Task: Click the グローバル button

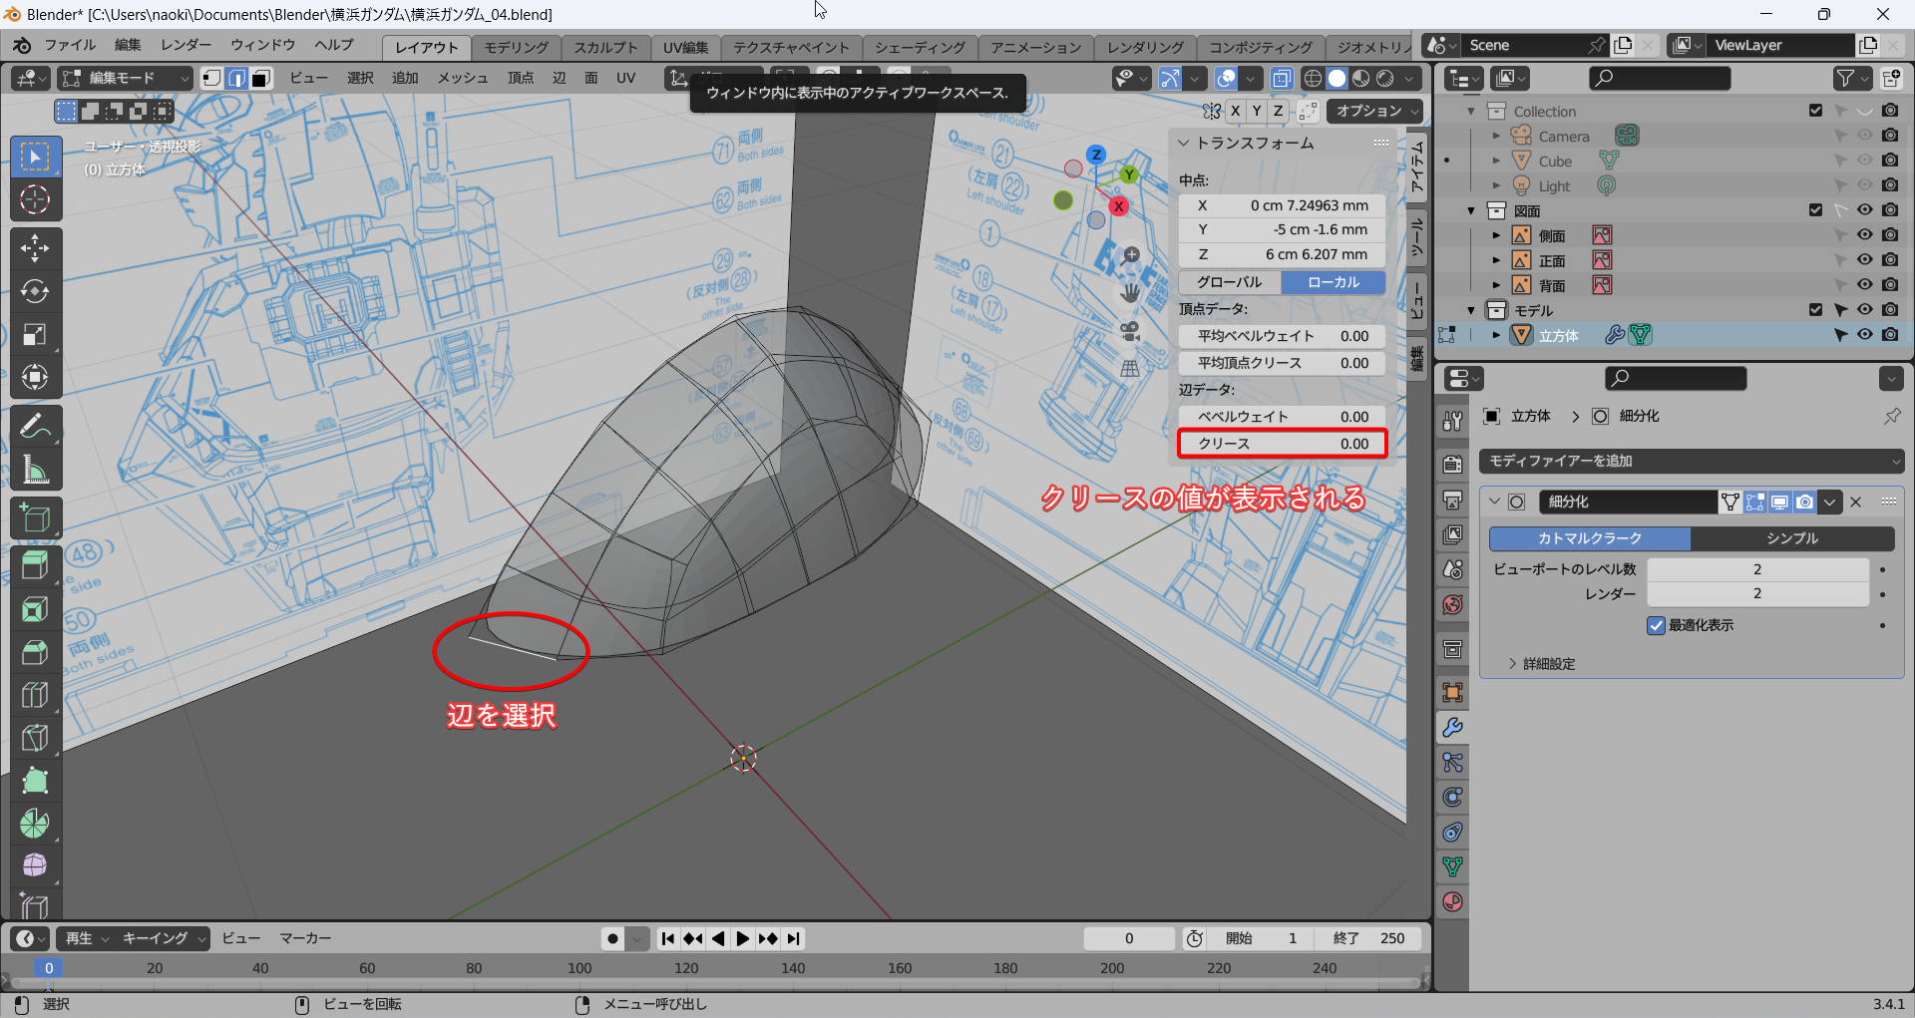Action: (x=1230, y=282)
